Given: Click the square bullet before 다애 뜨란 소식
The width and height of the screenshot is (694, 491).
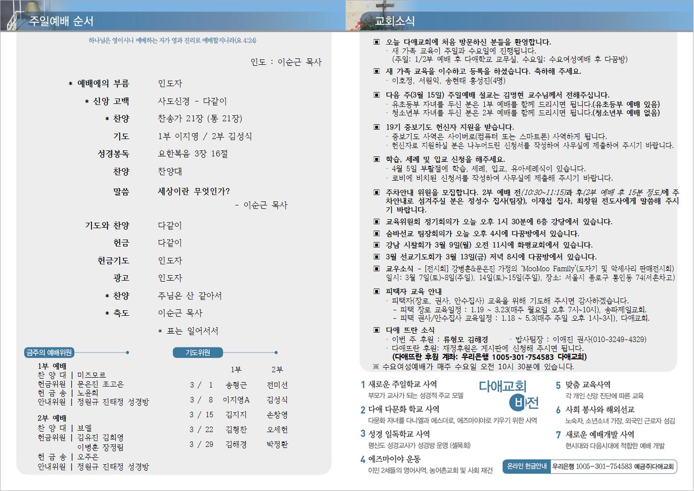Looking at the screenshot, I should pyautogui.click(x=376, y=330).
